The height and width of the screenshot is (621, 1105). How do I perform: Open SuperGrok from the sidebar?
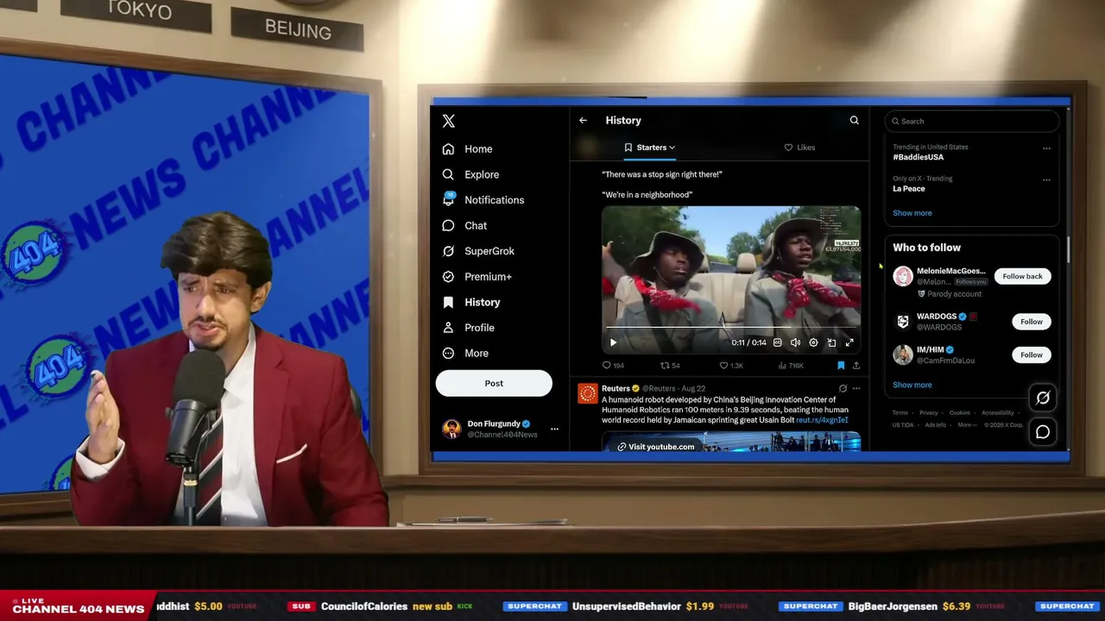pyautogui.click(x=478, y=251)
